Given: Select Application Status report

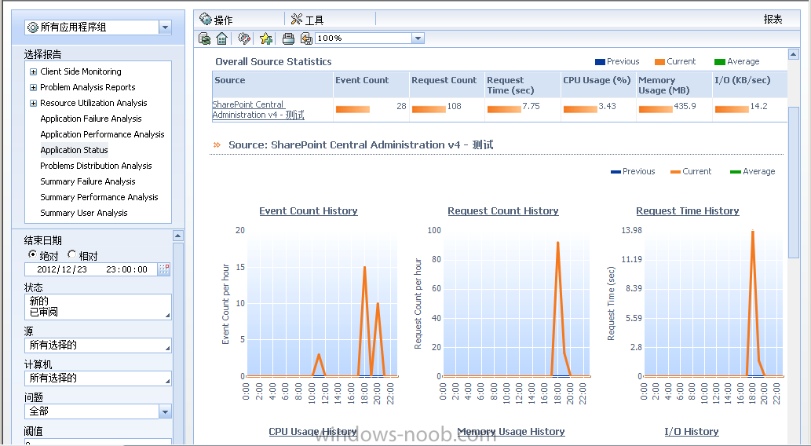Looking at the screenshot, I should [x=74, y=150].
